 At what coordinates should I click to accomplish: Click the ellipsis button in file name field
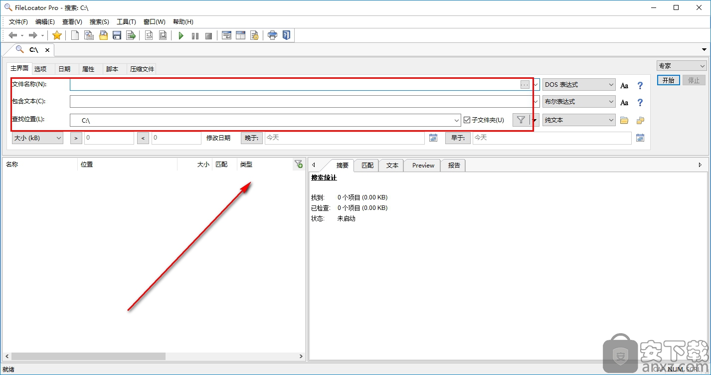point(525,85)
